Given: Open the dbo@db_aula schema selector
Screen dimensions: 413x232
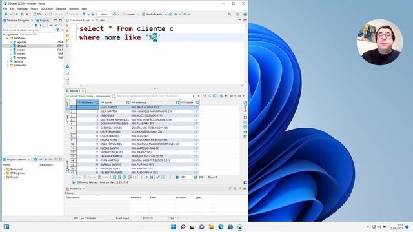Looking at the screenshot, I should click(154, 14).
